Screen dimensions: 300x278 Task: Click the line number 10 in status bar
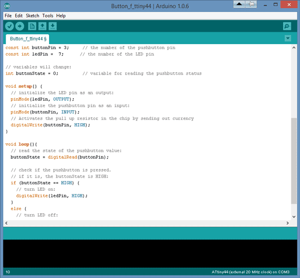point(8,272)
